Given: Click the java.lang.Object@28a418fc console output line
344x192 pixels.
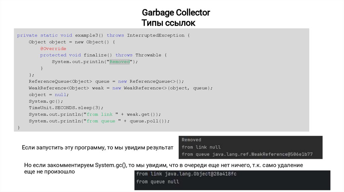Looking at the screenshot, I should tap(187, 174).
